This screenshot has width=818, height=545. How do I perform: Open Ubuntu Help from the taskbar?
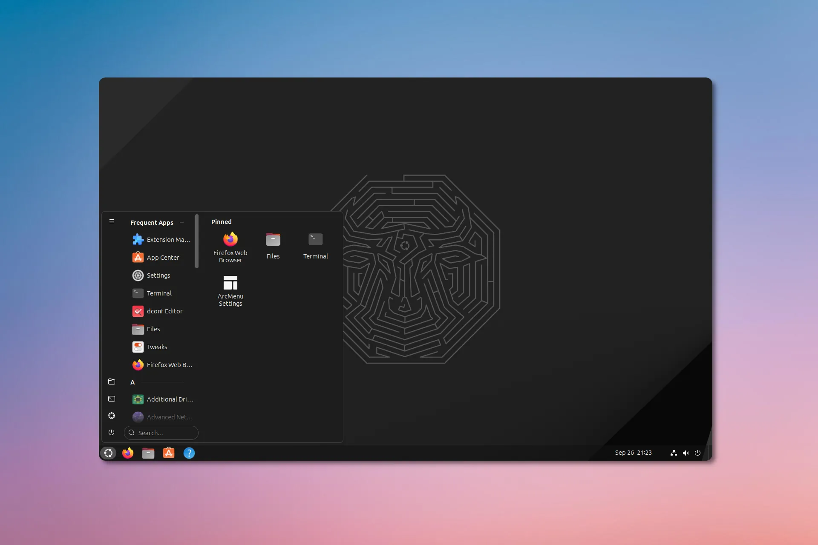[x=189, y=453]
